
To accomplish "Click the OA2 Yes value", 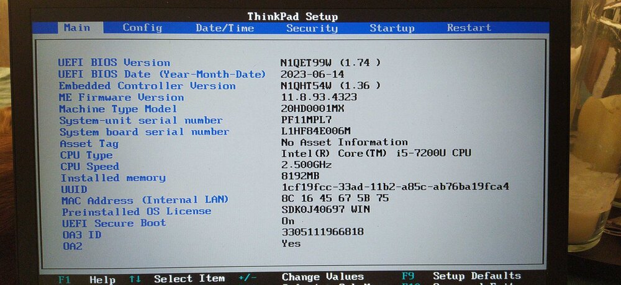I will 291,243.
